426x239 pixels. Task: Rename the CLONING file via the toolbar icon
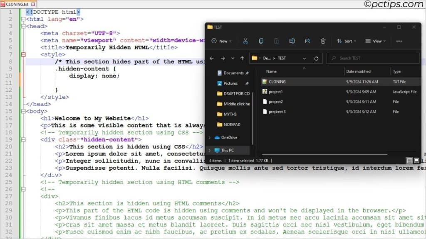[x=292, y=41]
